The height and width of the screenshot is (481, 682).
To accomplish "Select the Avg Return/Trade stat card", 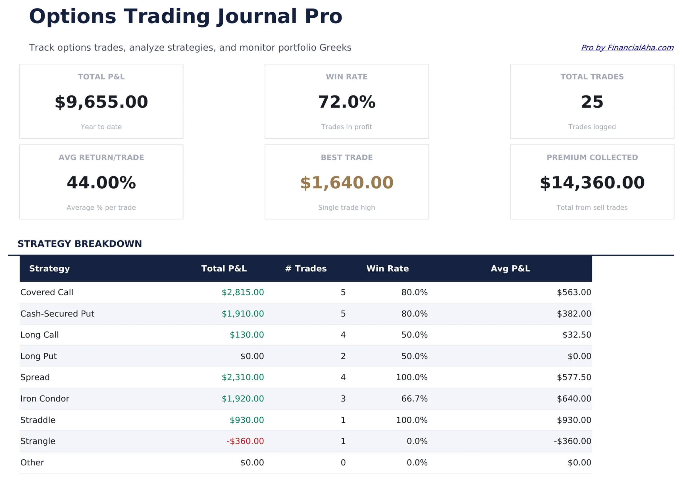I will 101,182.
